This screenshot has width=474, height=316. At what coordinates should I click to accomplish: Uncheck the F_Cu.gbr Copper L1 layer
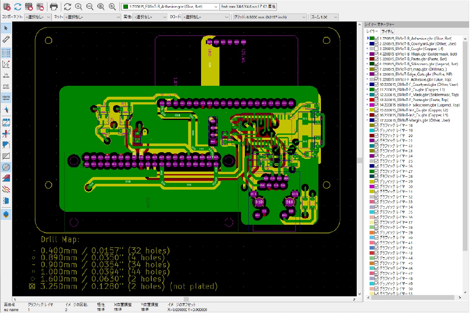tap(376, 90)
